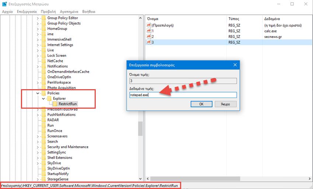The width and height of the screenshot is (313, 189).
Task: Click the Lock Screen folder icon
Action: pos(43,56)
